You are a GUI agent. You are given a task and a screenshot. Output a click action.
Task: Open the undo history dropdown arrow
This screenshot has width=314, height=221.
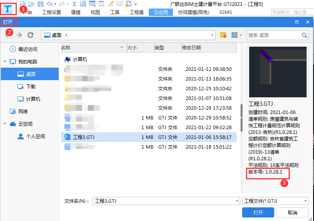pyautogui.click(x=55, y=4)
